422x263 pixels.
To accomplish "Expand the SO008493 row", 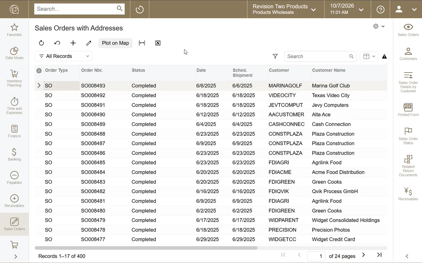I will [39, 86].
